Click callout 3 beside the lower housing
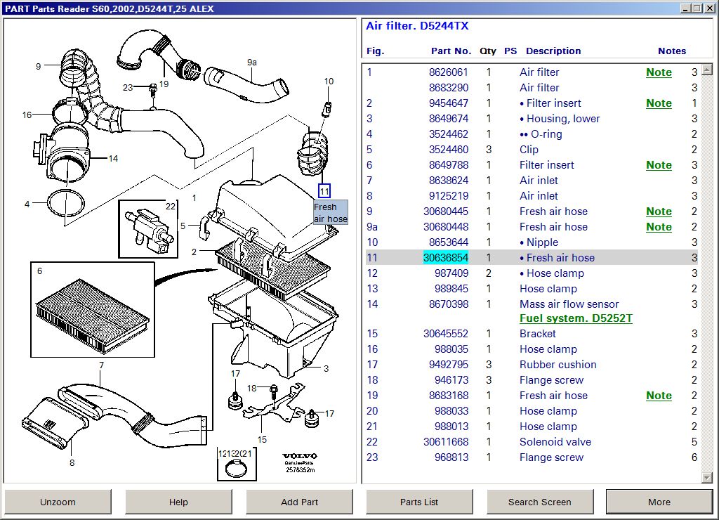 click(326, 368)
